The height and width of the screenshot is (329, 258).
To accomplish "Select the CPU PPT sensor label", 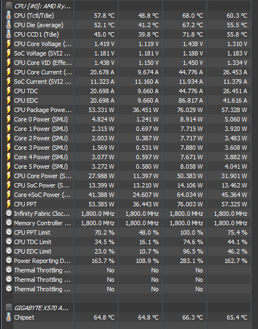I will point(25,204).
